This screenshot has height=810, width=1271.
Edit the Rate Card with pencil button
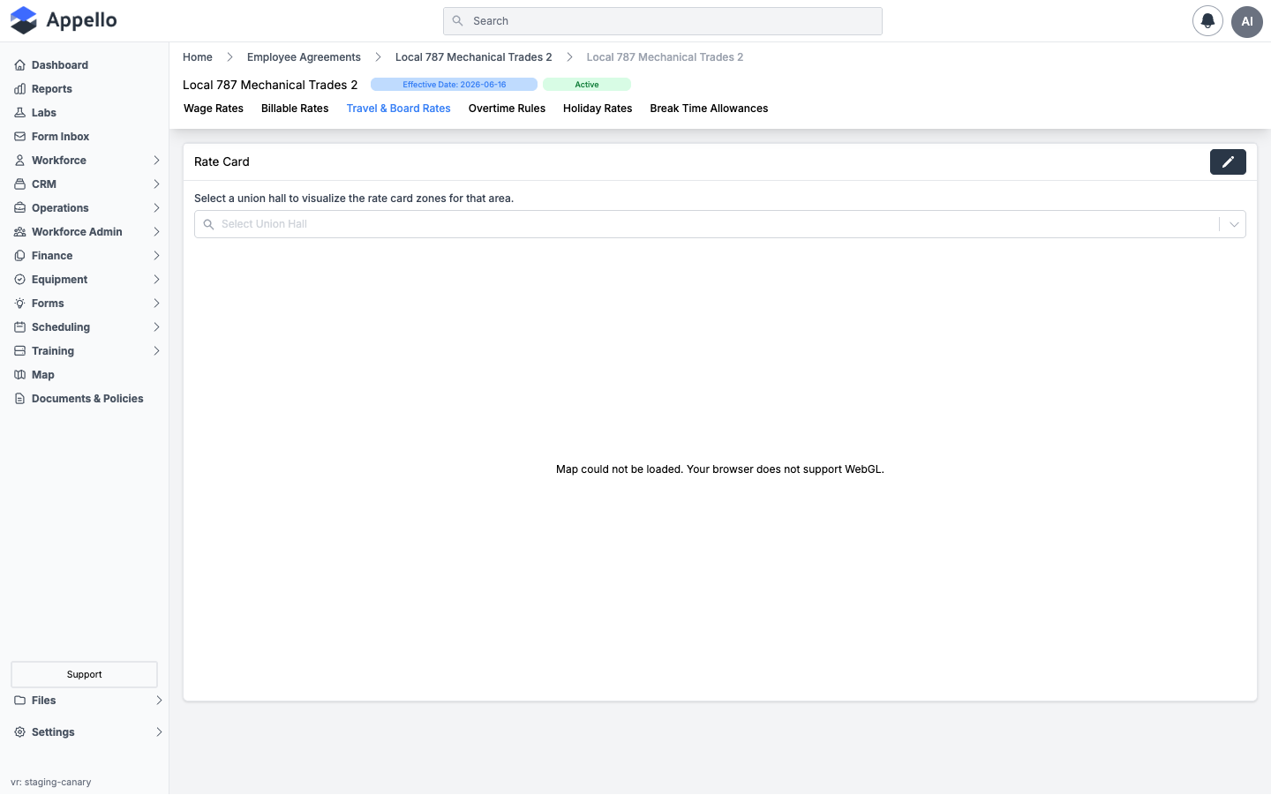(1228, 162)
